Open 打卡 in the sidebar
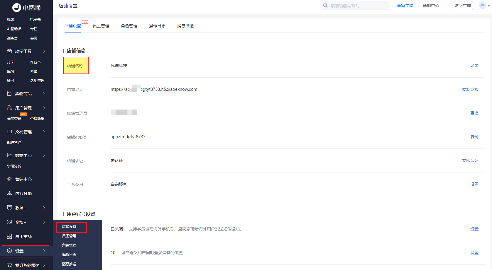This screenshot has width=492, height=270. [11, 62]
